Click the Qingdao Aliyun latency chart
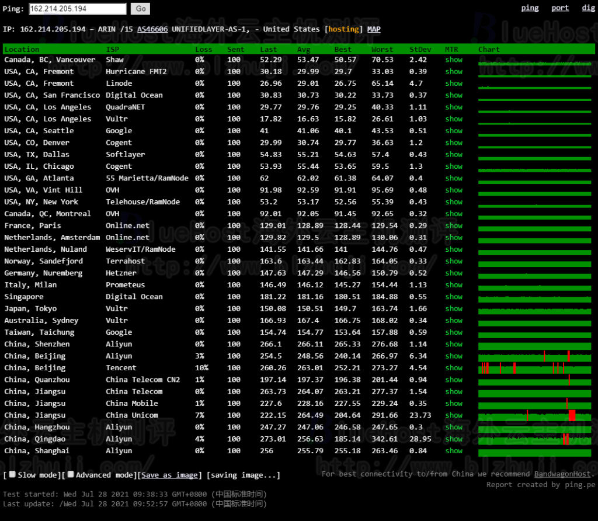The height and width of the screenshot is (521, 598). point(535,439)
